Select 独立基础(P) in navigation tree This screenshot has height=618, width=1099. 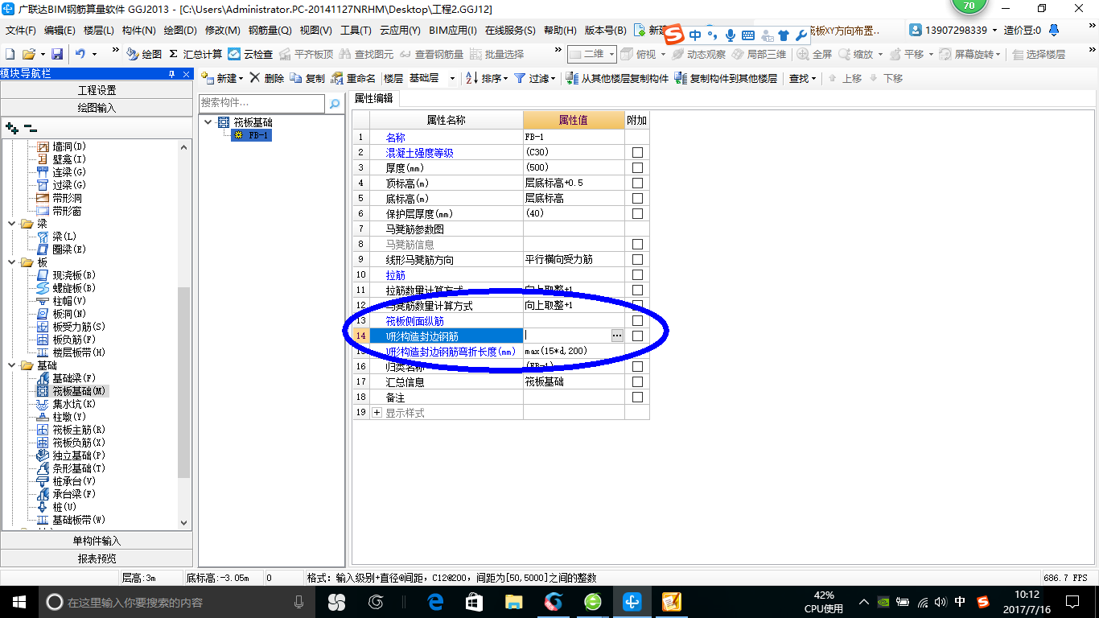[x=79, y=455]
